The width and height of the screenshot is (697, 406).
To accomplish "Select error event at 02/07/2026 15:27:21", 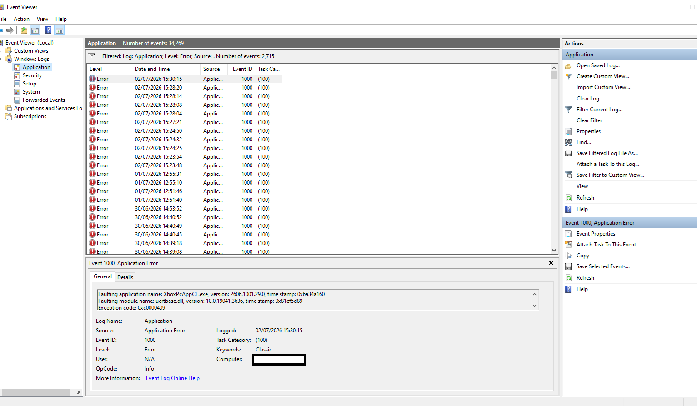I will [x=185, y=122].
